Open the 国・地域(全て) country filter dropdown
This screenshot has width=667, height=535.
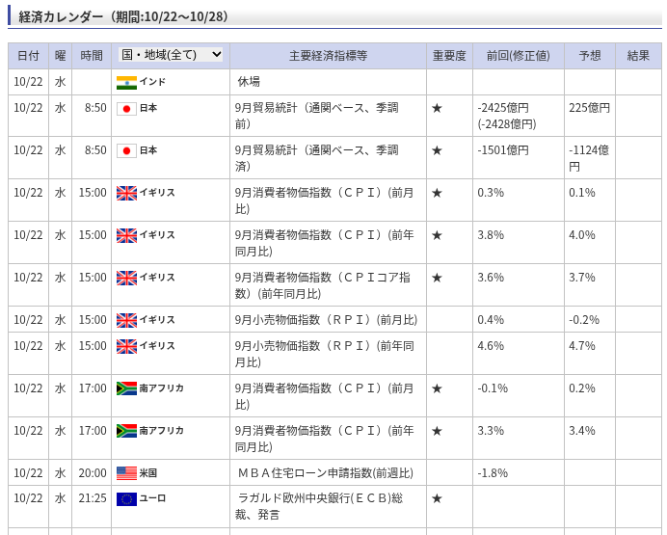[x=171, y=55]
